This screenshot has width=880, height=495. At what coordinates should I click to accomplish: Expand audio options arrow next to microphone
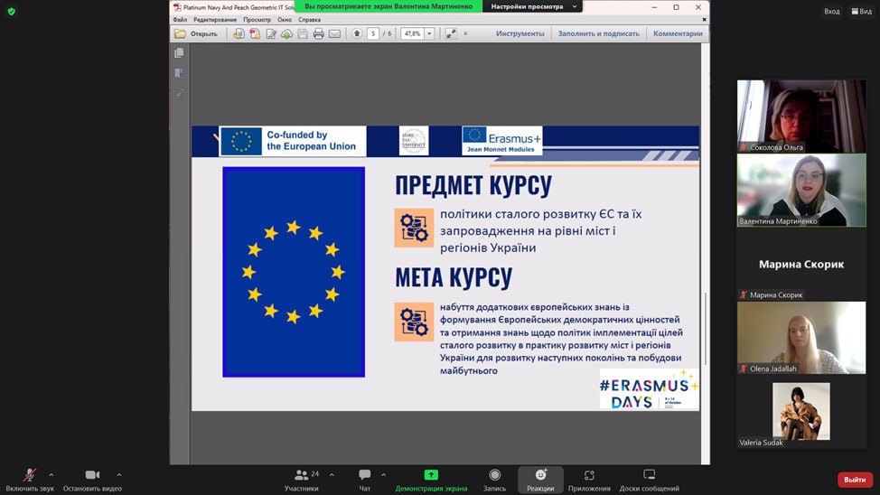(51, 475)
